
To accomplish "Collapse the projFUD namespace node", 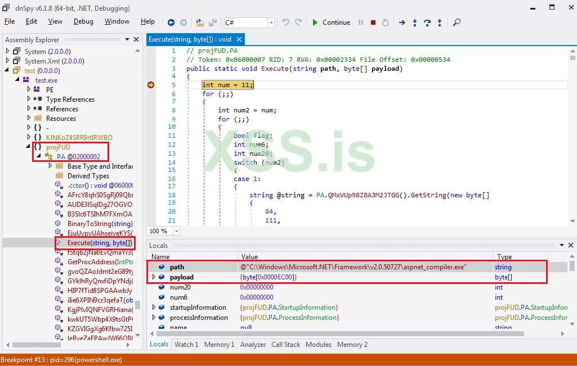I will tap(28, 147).
